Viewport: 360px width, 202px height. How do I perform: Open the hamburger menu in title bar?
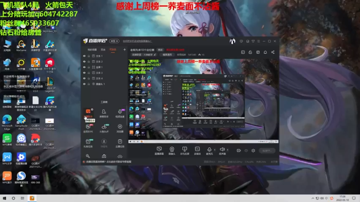pos(258,41)
